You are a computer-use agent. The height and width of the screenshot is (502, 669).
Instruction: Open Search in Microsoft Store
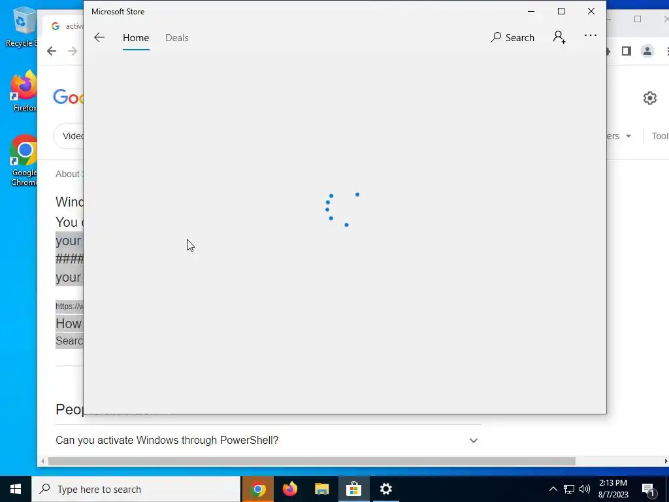coord(512,37)
